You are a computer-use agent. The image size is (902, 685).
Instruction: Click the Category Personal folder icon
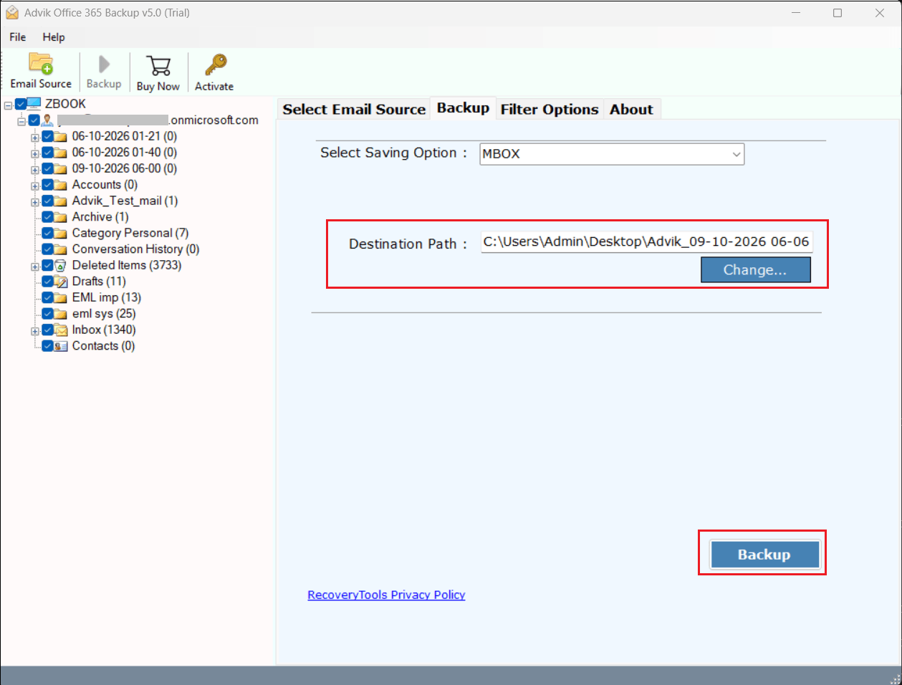(60, 234)
